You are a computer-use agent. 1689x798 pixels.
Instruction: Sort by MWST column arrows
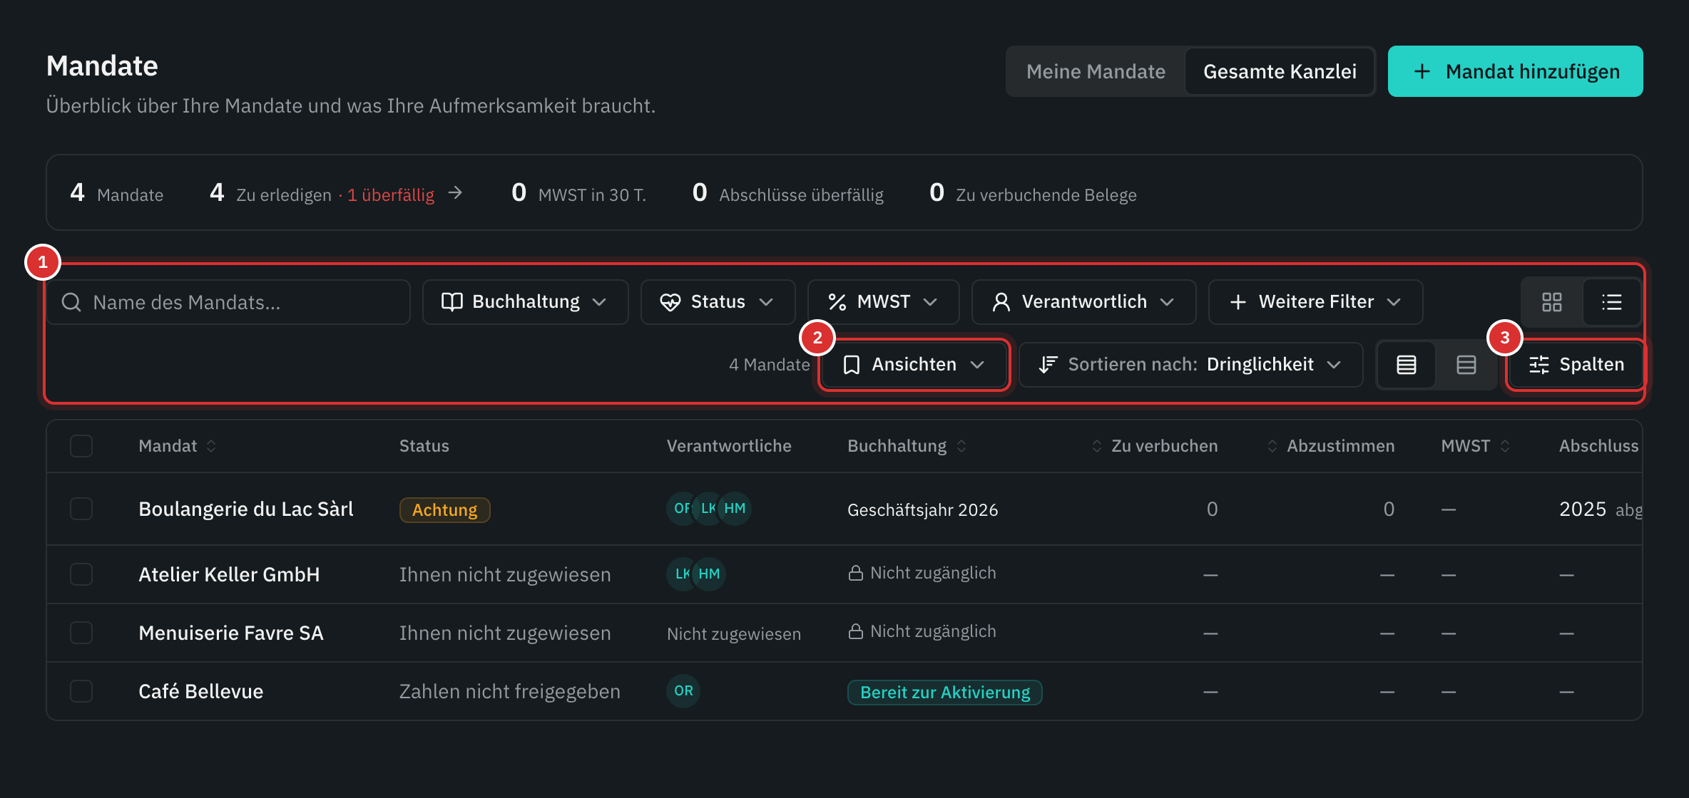(1505, 446)
